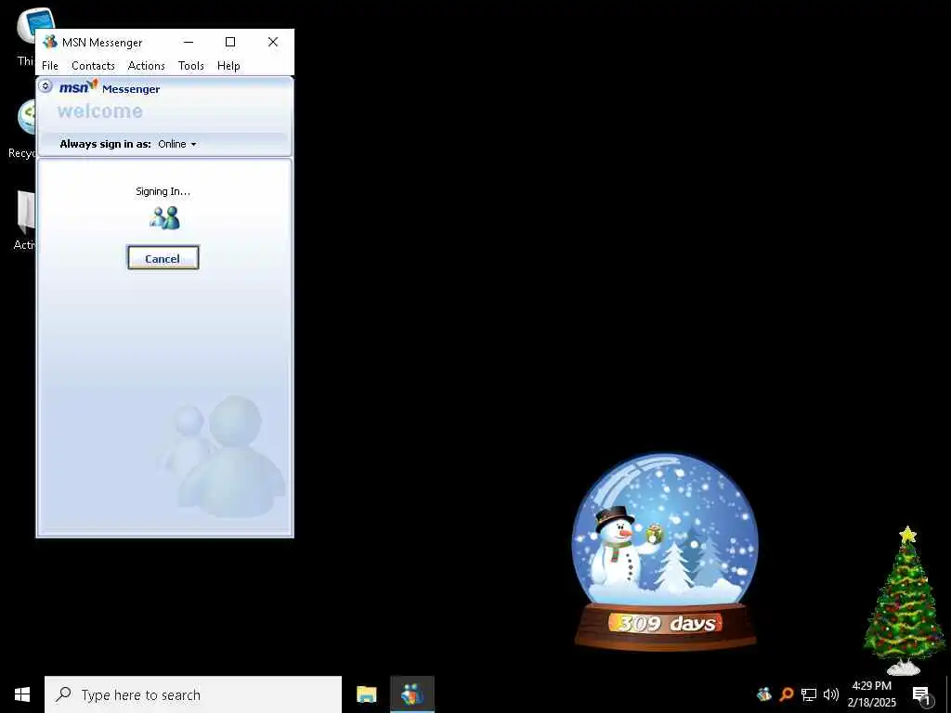Open File Explorer from the taskbar
Screen dimensions: 951x713
tap(366, 694)
